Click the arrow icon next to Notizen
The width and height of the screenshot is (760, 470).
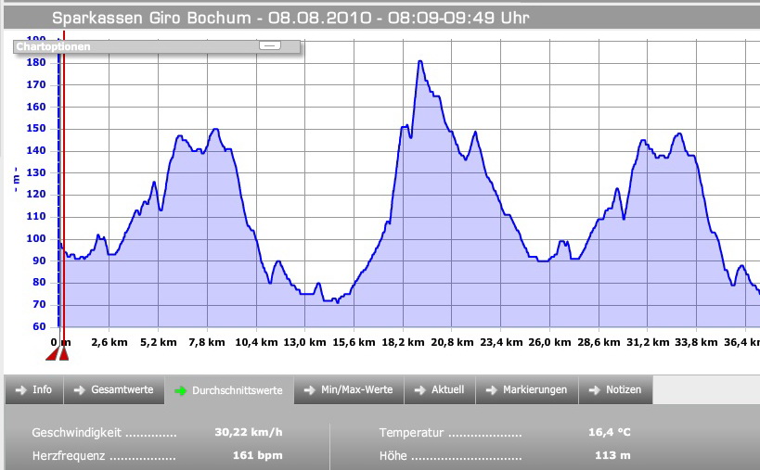pos(594,390)
